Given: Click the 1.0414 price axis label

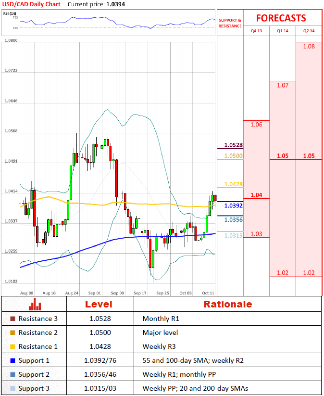Looking at the screenshot, I should (11, 191).
